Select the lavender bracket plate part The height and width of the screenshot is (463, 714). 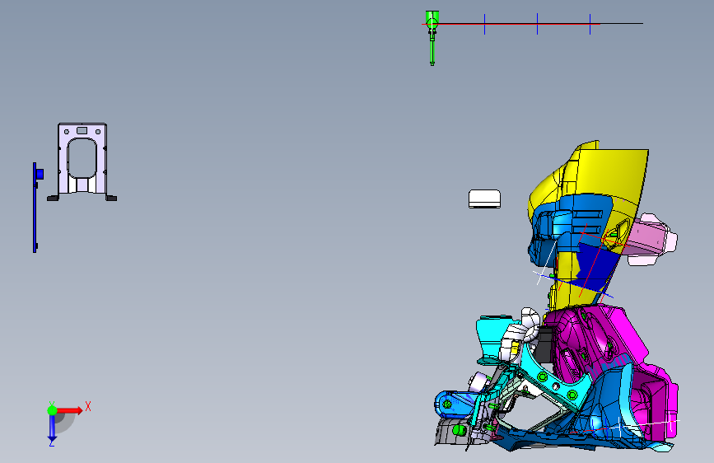coord(82,161)
